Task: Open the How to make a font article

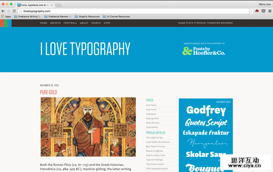Action: pos(155,155)
